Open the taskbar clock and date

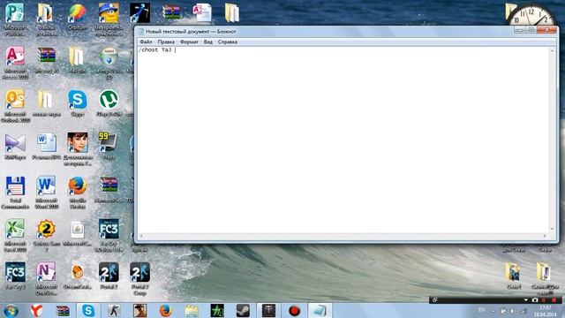point(546,311)
